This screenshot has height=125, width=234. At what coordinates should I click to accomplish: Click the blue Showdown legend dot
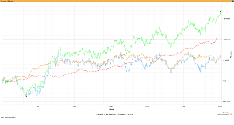pyautogui.click(x=117, y=114)
